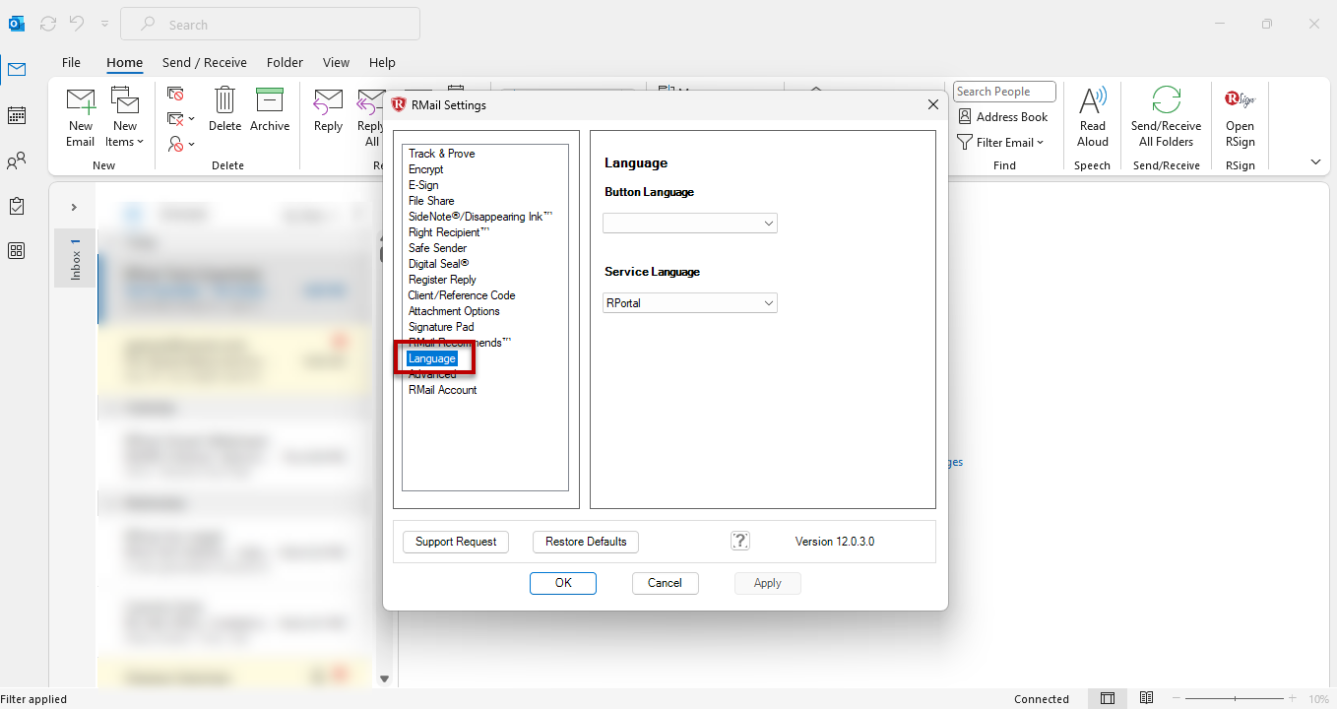Switch to the Help tab

(x=382, y=62)
